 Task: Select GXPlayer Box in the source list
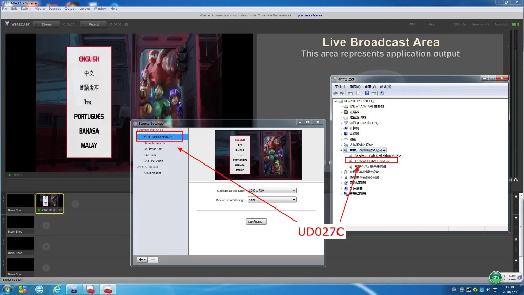(x=152, y=149)
